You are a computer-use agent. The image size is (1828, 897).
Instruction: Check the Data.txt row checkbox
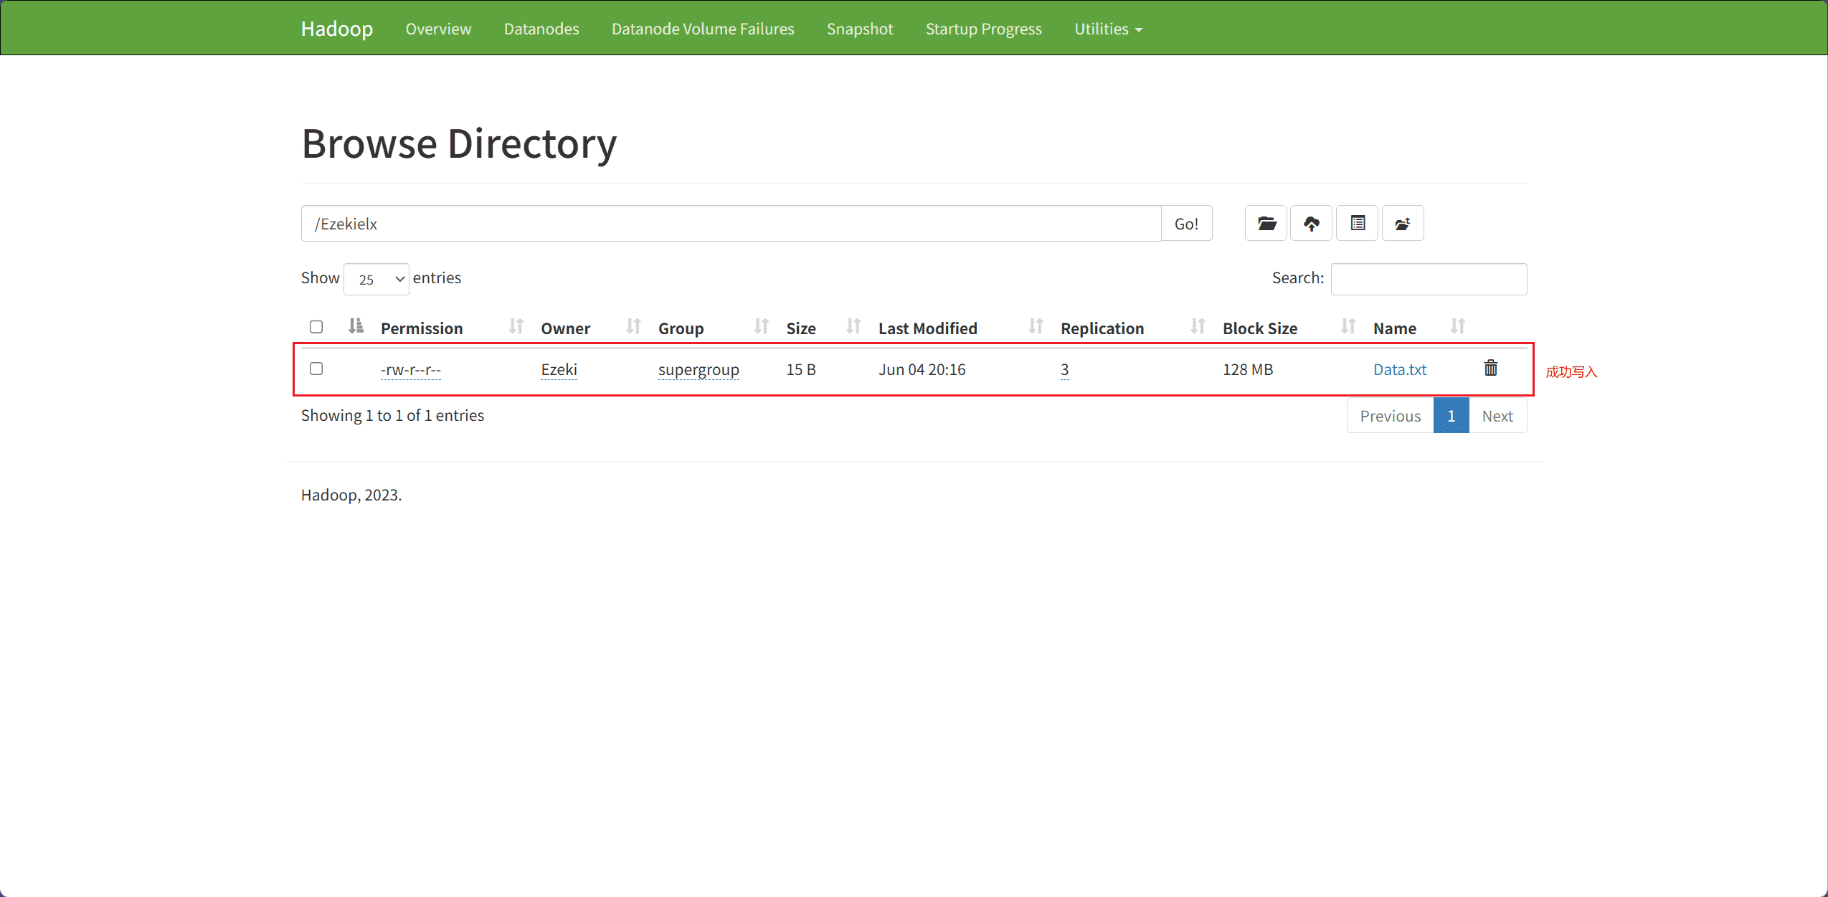316,369
